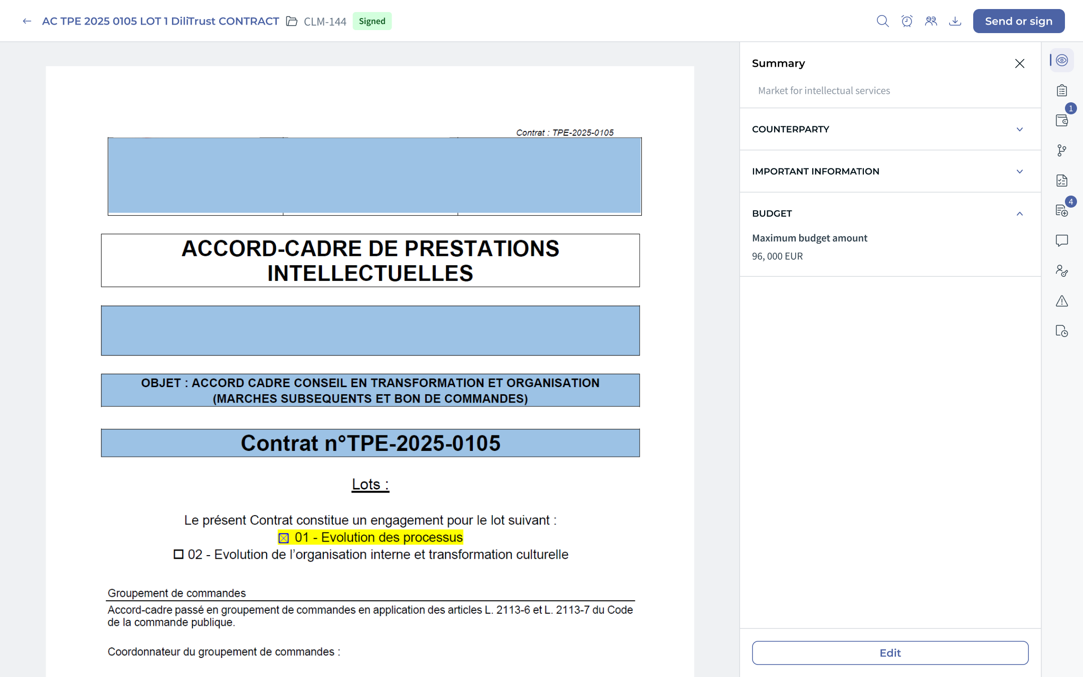Open the reminders alarm clock icon

click(907, 21)
